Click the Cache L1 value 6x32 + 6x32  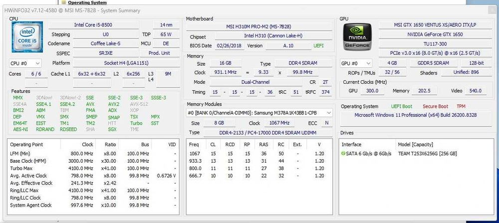point(92,74)
